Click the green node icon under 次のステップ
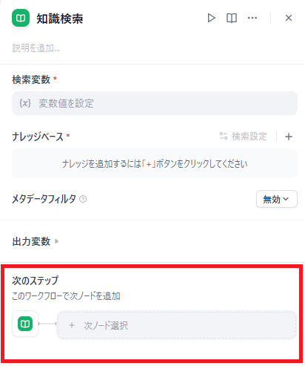The image size is (305, 366). point(25,324)
